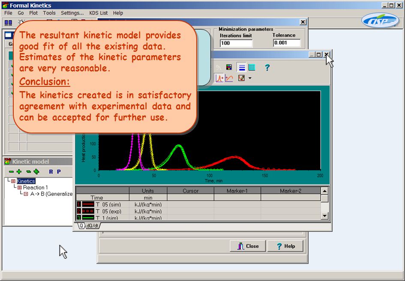Click the Close button
Viewport: 405px width, 281px height.
click(248, 246)
